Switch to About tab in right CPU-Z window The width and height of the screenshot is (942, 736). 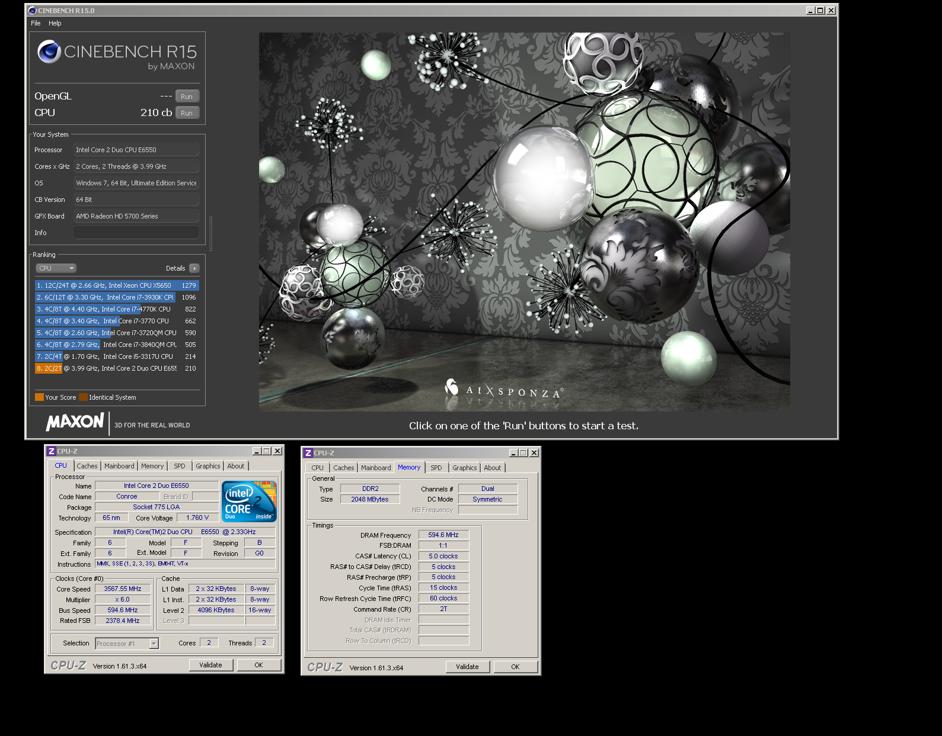[x=493, y=468]
